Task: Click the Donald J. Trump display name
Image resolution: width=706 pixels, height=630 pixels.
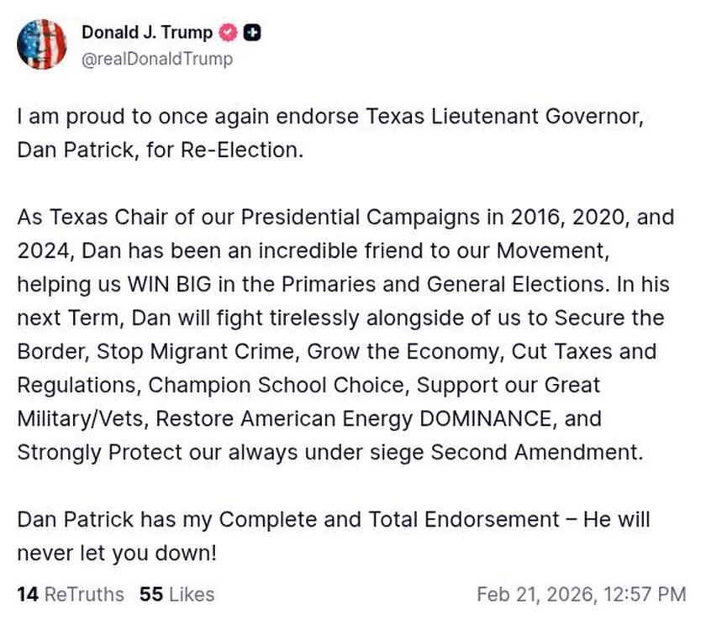Action: pyautogui.click(x=146, y=33)
